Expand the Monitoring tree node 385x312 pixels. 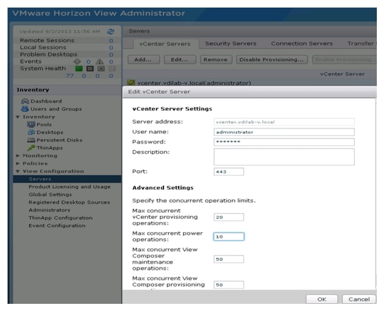pyautogui.click(x=18, y=155)
